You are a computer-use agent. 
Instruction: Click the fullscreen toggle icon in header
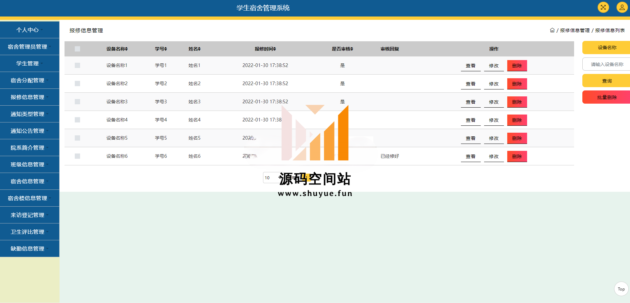[603, 7]
